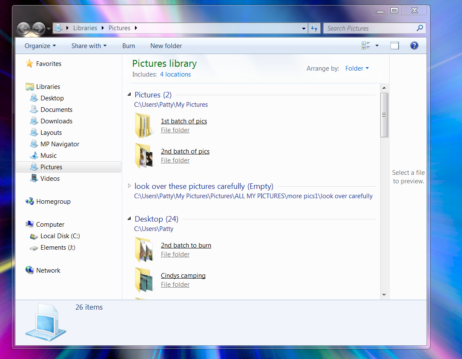Collapse the Pictures (2) group
Viewport: 462px width, 359px height.
point(129,94)
